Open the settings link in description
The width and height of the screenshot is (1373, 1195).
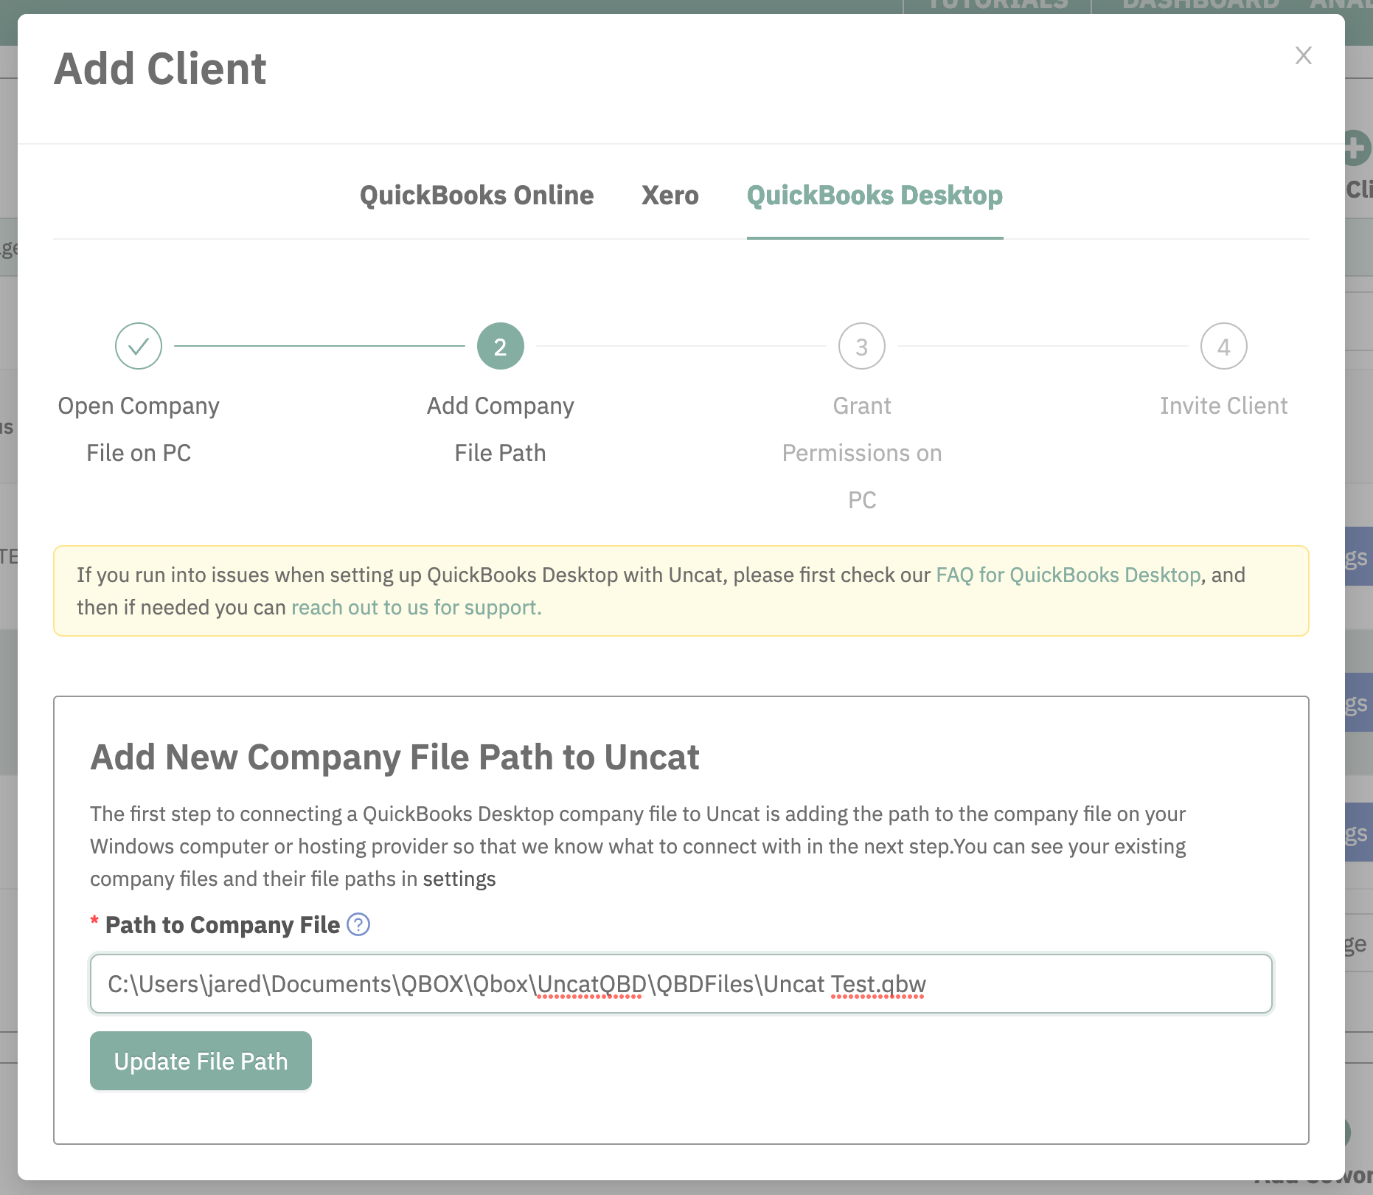pos(459,879)
